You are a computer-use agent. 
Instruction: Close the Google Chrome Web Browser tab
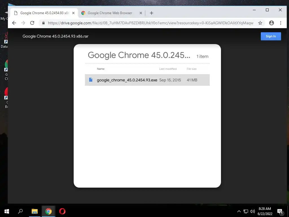coord(141,13)
